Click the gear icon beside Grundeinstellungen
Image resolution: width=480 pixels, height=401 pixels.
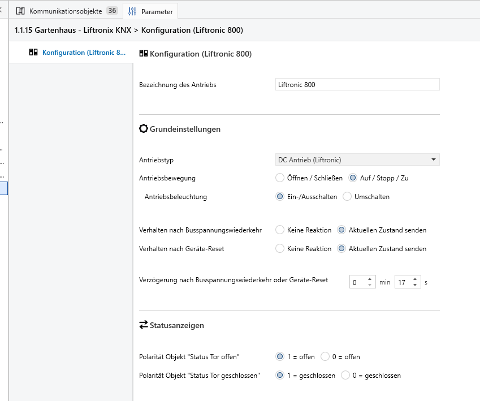click(x=144, y=129)
